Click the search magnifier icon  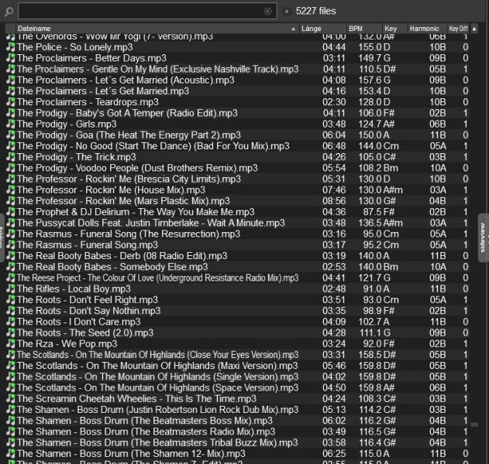click(x=9, y=12)
